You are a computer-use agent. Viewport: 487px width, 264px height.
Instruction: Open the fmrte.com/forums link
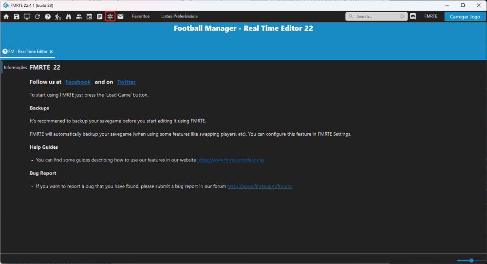[x=260, y=186]
